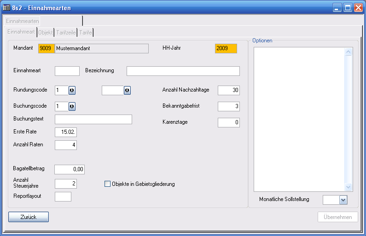Focus the Einnahmeart input field
Screen dimensions: 366x236
tap(67, 71)
